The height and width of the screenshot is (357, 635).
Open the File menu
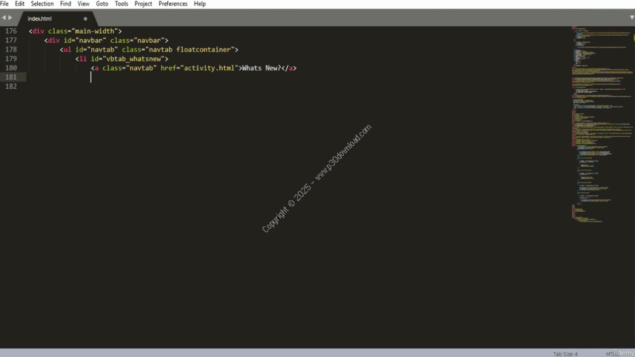4,3
